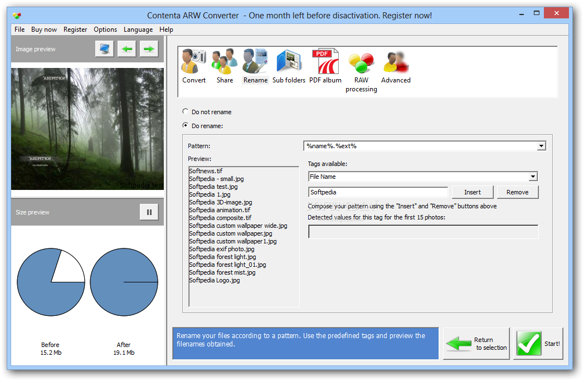
Task: Select Softpedia test.jpg in preview list
Action: point(213,187)
